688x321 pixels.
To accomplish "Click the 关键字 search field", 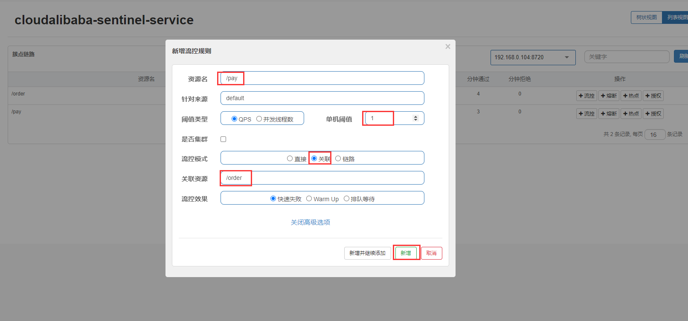I will 627,57.
